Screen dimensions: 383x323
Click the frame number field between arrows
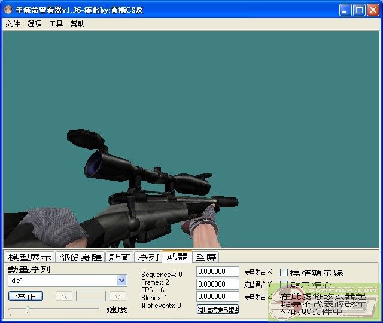91,296
